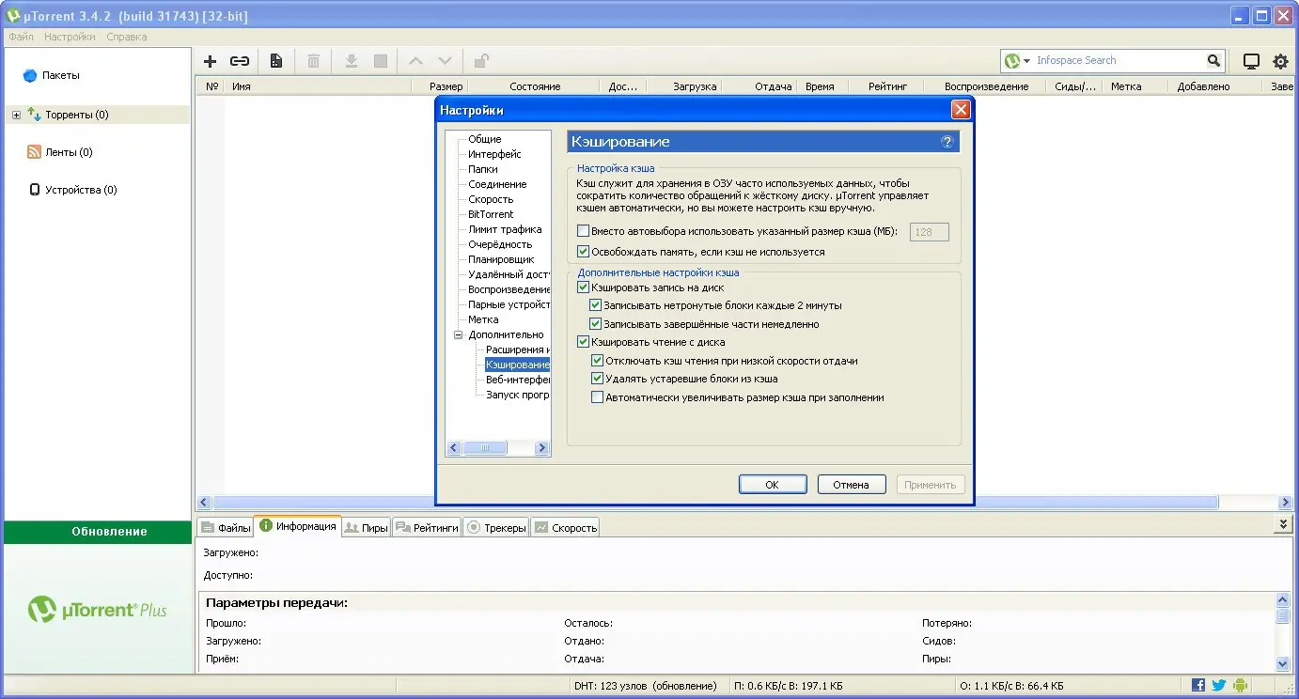Expand the Торренты tree node
The width and height of the screenshot is (1299, 699).
[x=16, y=114]
